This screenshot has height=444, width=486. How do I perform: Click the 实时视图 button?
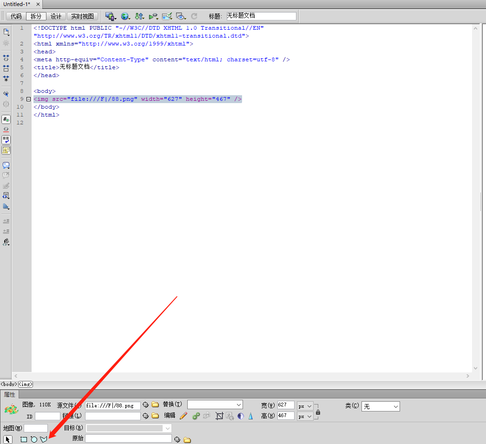click(x=82, y=16)
